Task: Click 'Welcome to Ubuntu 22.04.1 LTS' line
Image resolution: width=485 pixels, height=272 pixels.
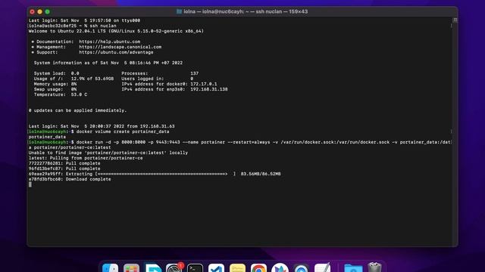Action: pyautogui.click(x=116, y=31)
